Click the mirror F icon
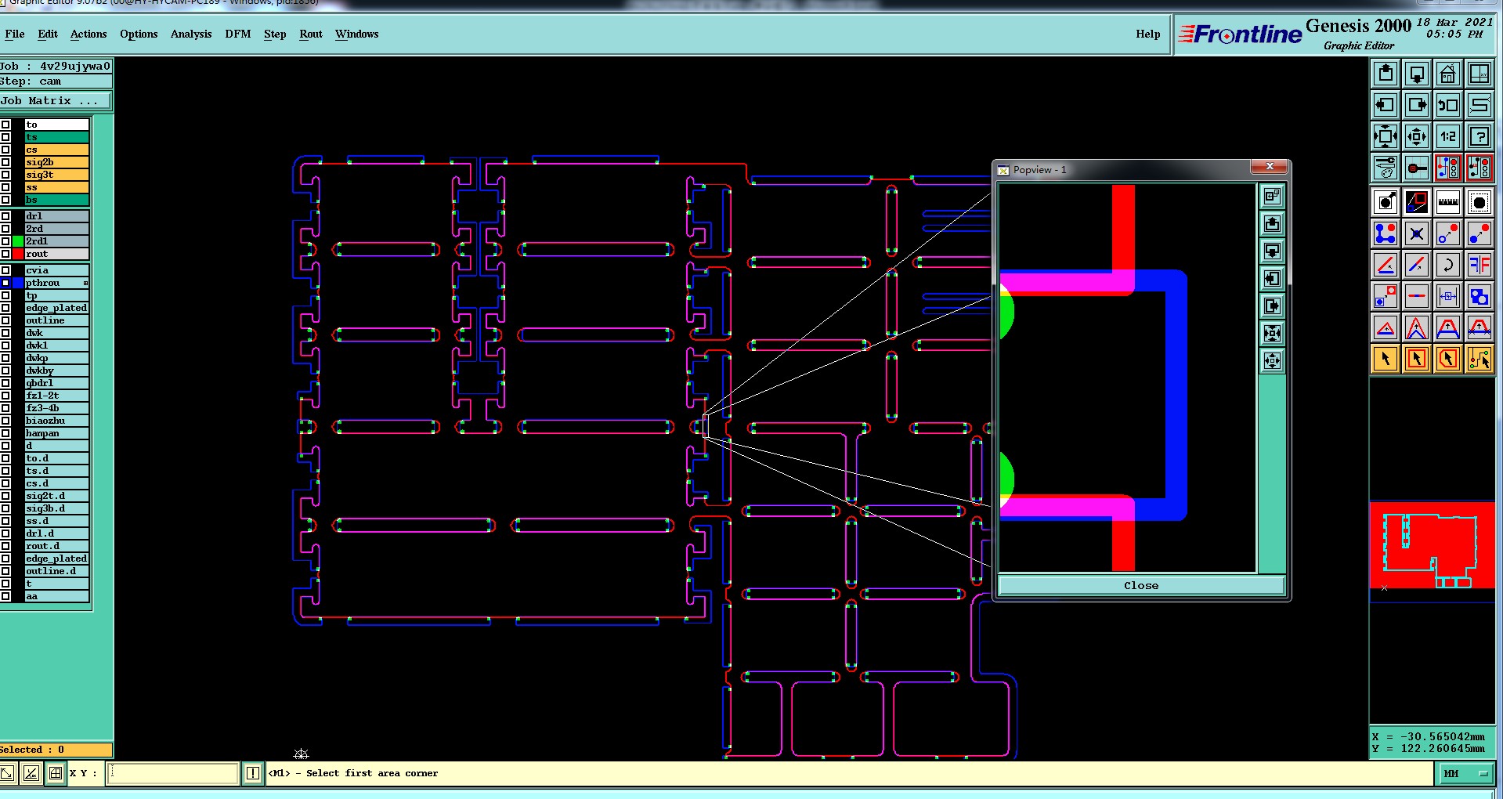This screenshot has height=799, width=1503. (x=1480, y=265)
